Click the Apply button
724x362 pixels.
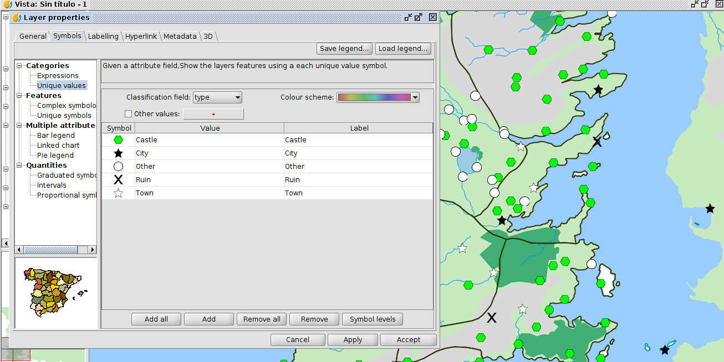point(353,340)
